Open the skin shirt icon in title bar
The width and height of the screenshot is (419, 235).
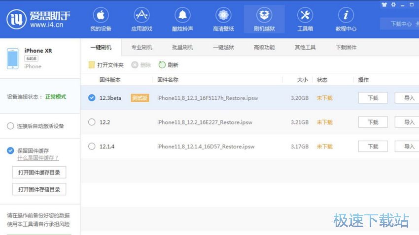pos(384,5)
